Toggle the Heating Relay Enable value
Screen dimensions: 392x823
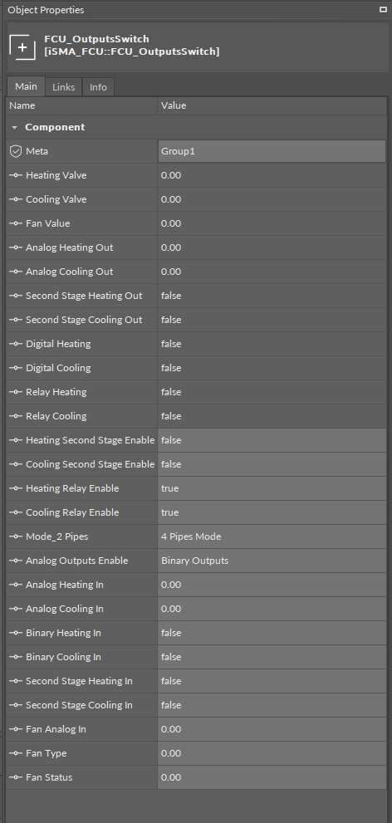coord(272,488)
